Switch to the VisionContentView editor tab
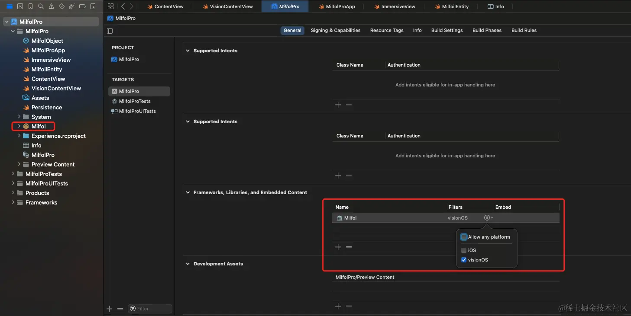Viewport: 631px width, 316px height. pos(227,6)
